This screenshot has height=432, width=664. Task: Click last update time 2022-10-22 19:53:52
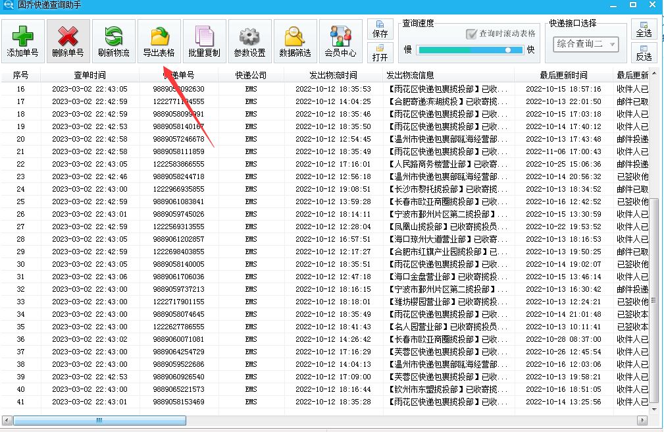pyautogui.click(x=563, y=227)
